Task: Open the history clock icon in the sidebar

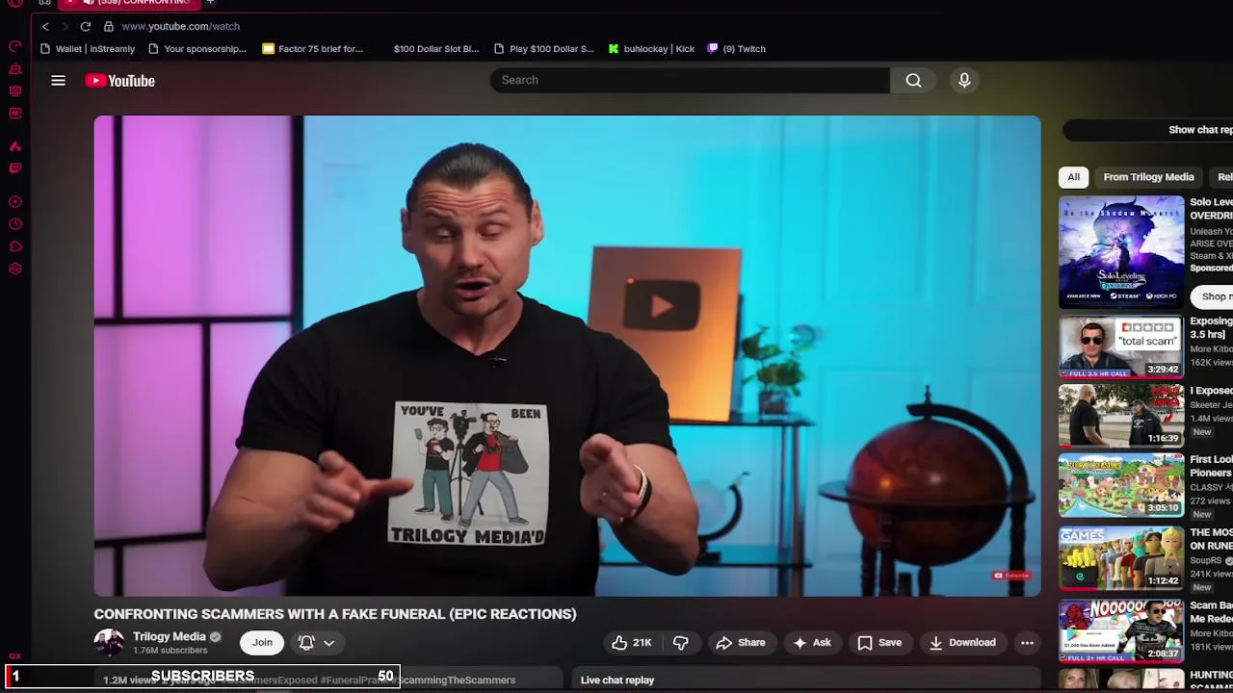Action: tap(15, 224)
